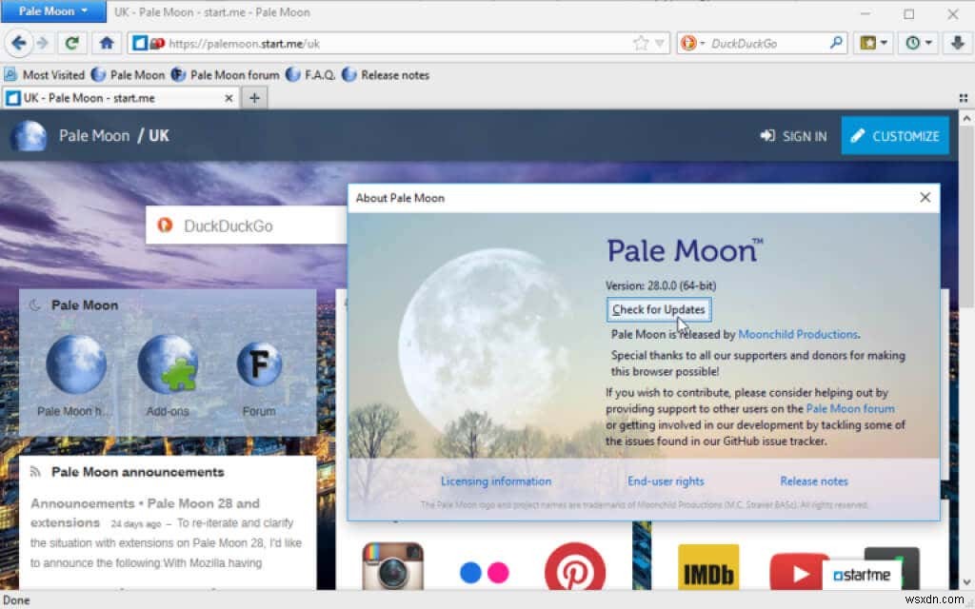Image resolution: width=975 pixels, height=609 pixels.
Task: Expand the address bar history dropdown arrow
Action: tap(660, 44)
